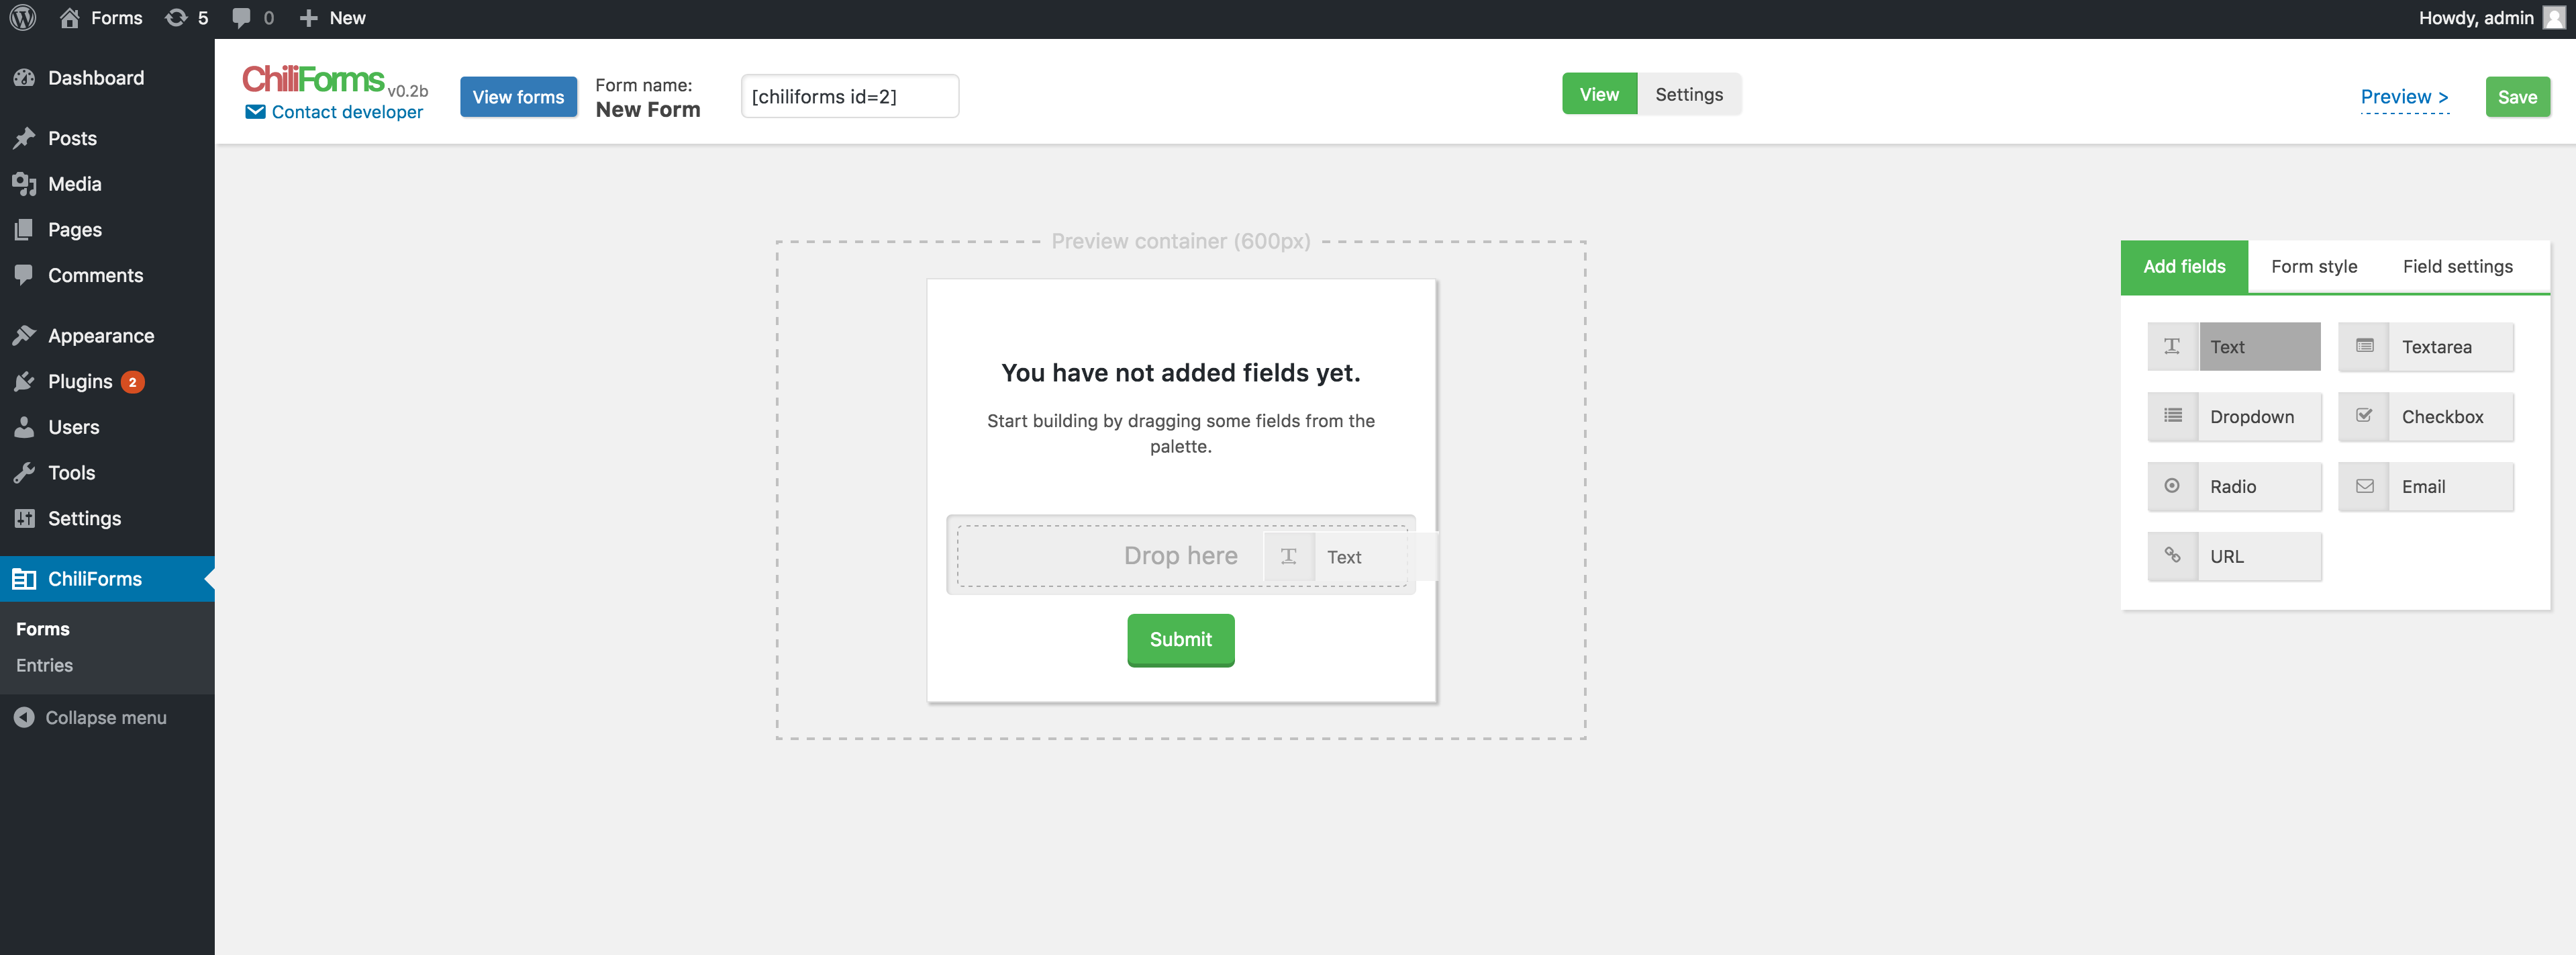Viewport: 2576px width, 955px height.
Task: Click the ChiliForms form icon in sidebar
Action: (24, 579)
